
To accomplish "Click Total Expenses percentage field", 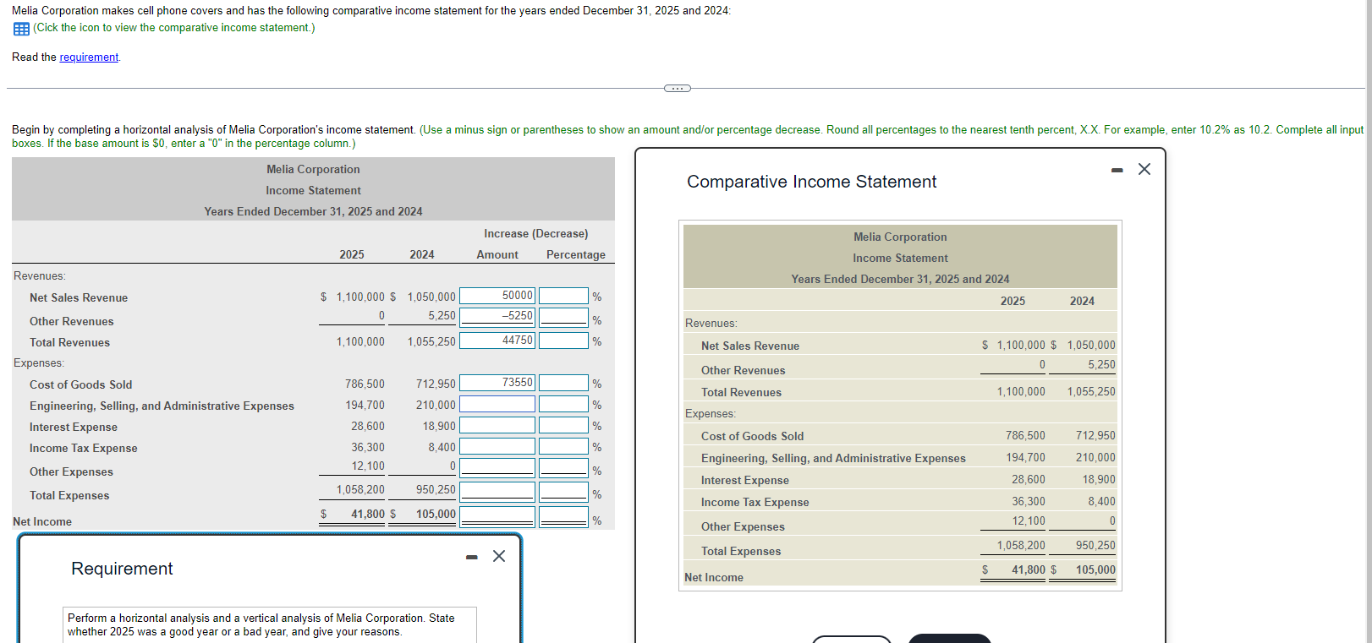I will [x=563, y=491].
